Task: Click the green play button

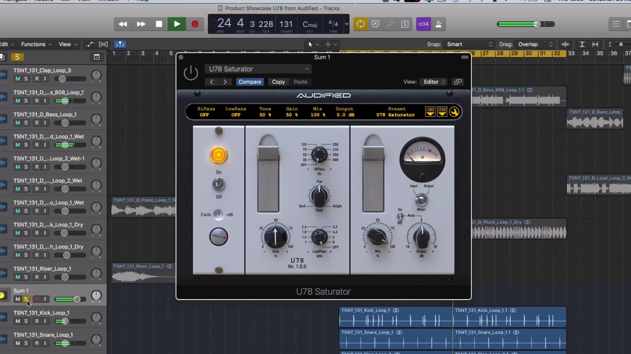Action: coord(177,24)
